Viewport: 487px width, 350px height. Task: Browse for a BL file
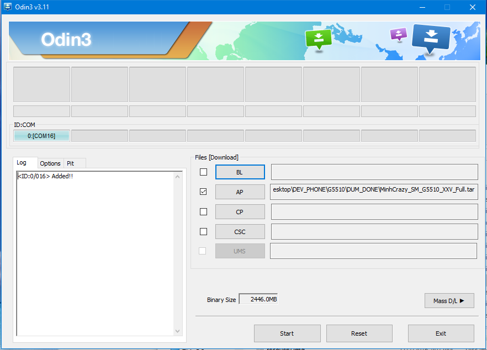(x=240, y=172)
